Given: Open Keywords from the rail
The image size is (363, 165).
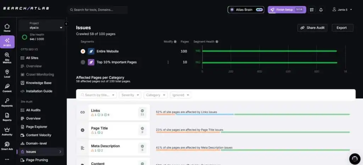Looking at the screenshot, I should pyautogui.click(x=7, y=103).
